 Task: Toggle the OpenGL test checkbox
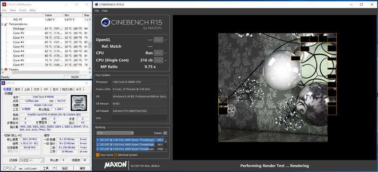(x=166, y=40)
